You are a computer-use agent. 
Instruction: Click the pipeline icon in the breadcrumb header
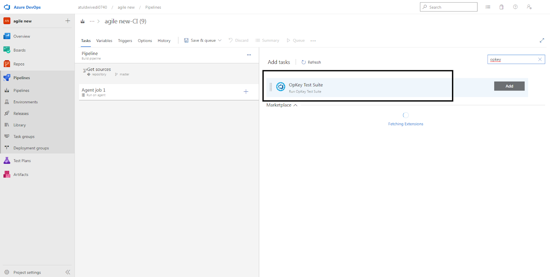82,21
